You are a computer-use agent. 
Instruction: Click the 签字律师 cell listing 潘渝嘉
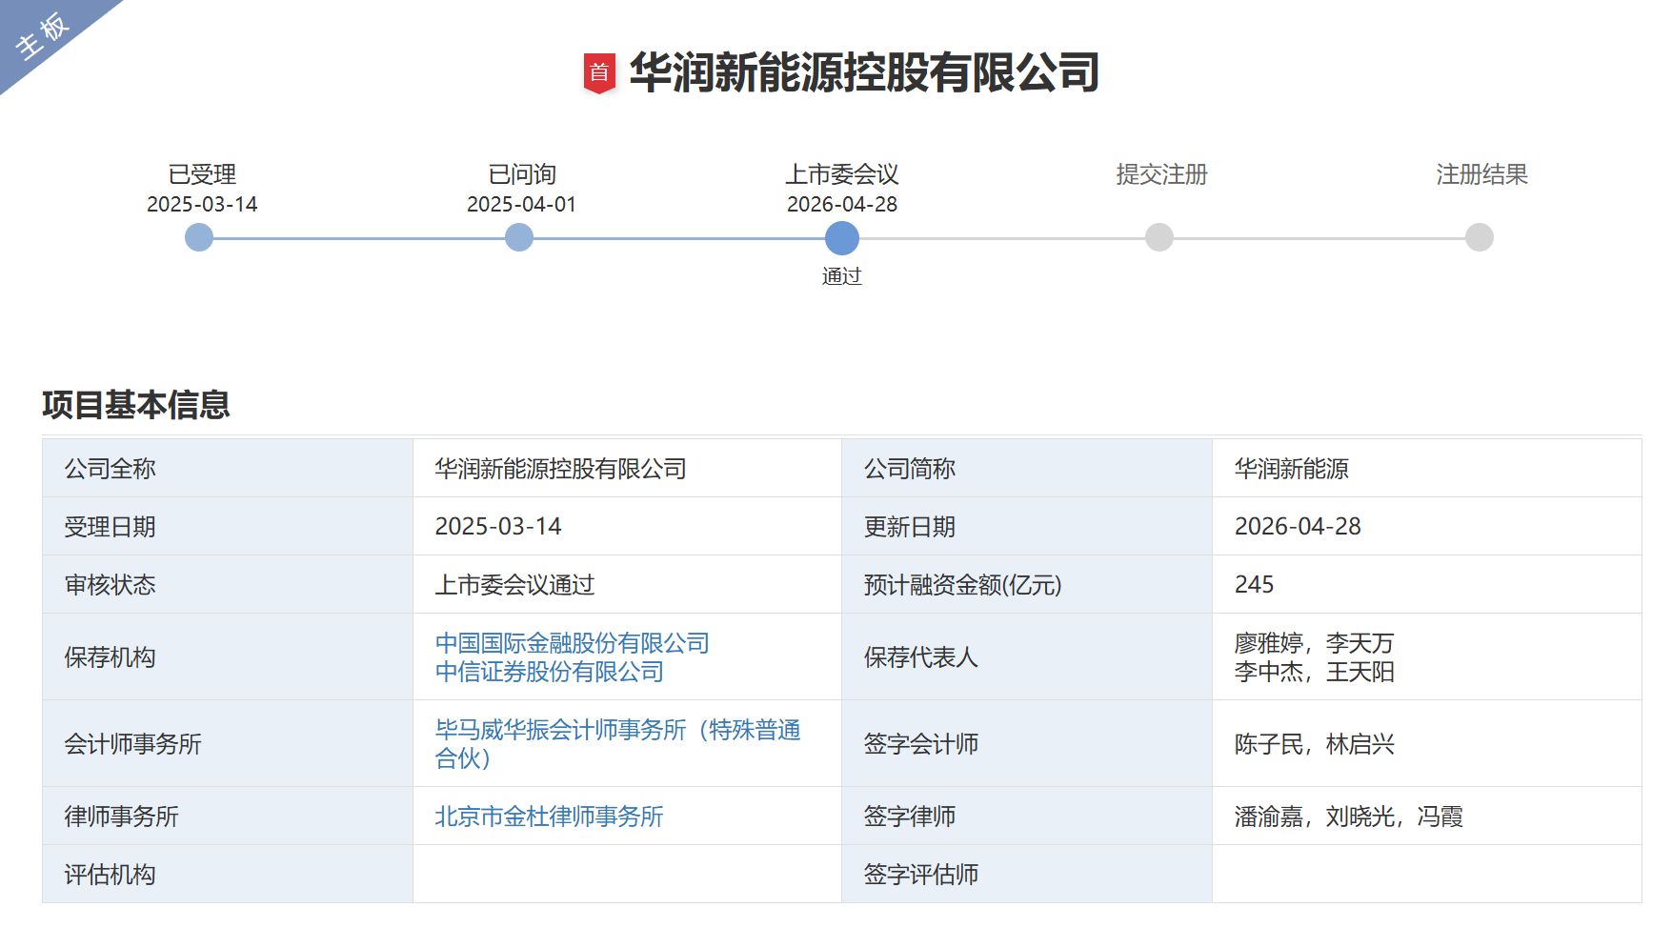(x=1346, y=817)
